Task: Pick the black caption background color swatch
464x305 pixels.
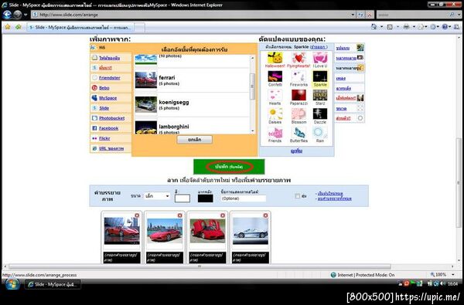Action: (x=206, y=198)
